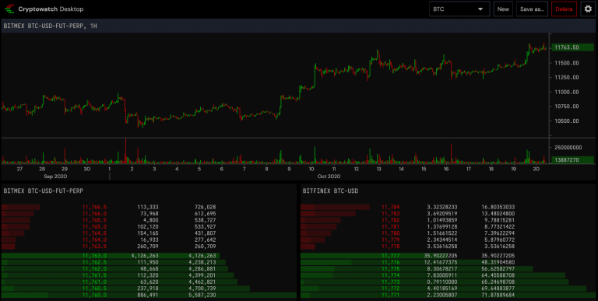
Task: Select Bitfinex bid price 11,774
Action: point(391,275)
